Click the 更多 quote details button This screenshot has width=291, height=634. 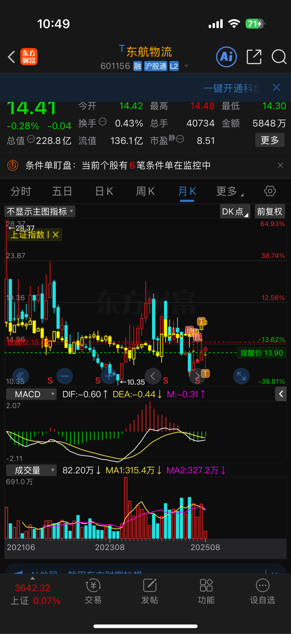[270, 140]
